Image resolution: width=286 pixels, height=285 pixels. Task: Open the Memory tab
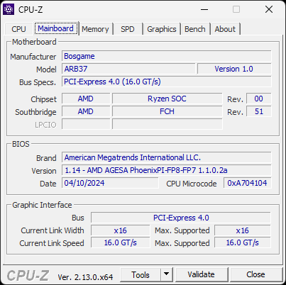(x=95, y=29)
